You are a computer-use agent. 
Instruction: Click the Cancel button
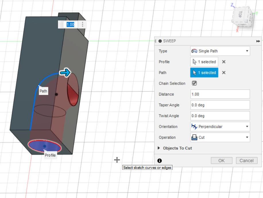(247, 161)
